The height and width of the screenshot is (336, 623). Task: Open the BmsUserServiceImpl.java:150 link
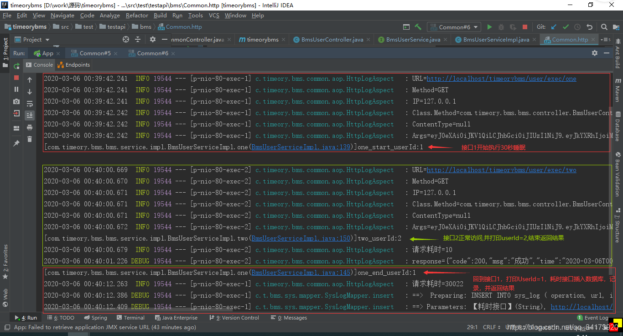tap(301, 238)
